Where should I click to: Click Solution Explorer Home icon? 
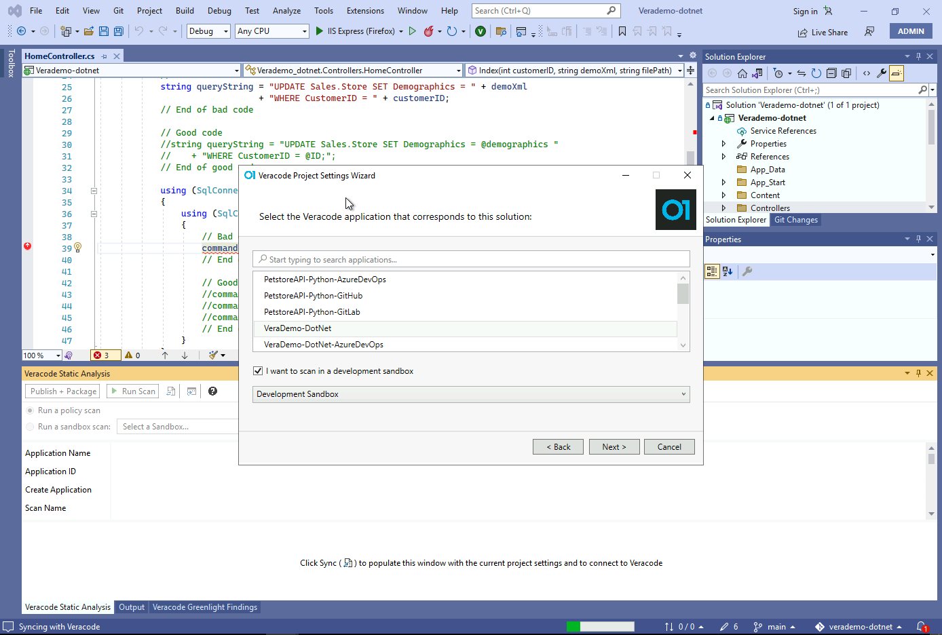point(742,73)
